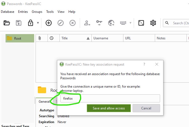Click the Save database icon
Screen dimensions: 189x127
(19, 23)
